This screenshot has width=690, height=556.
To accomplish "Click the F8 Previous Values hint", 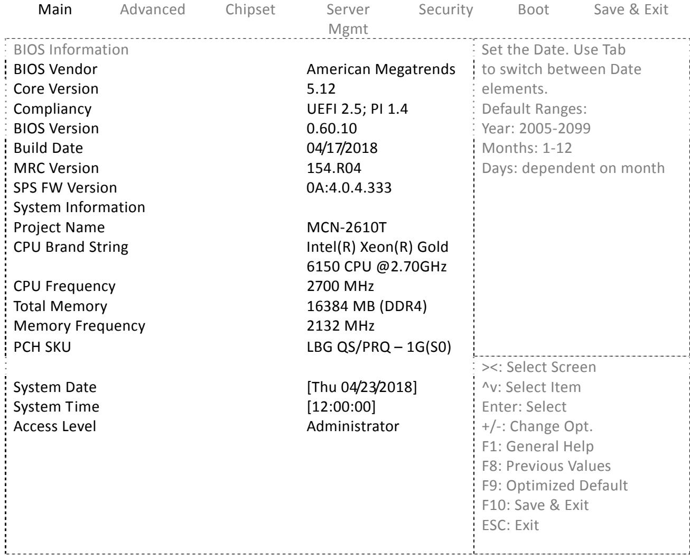I will pos(546,466).
